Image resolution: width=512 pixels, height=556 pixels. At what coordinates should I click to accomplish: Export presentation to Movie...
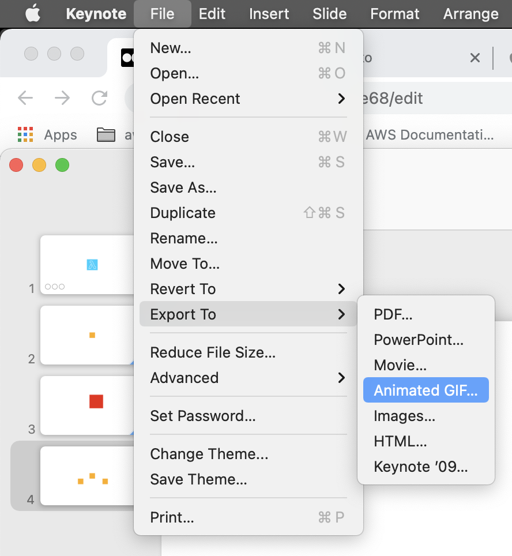(x=426, y=365)
